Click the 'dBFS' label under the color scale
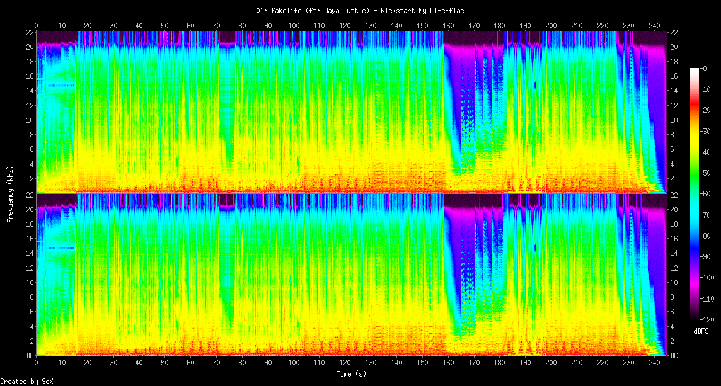The image size is (721, 386). (701, 331)
